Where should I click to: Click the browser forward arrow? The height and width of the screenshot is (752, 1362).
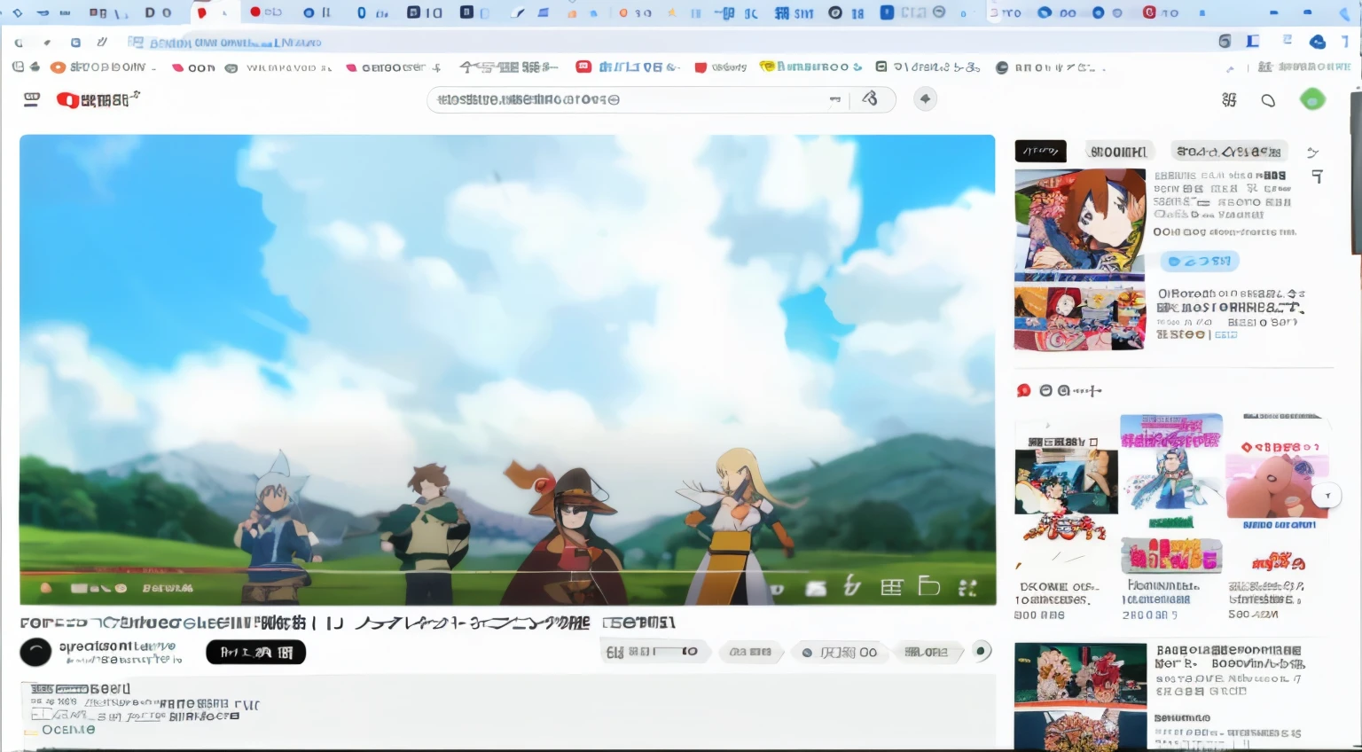[x=47, y=43]
